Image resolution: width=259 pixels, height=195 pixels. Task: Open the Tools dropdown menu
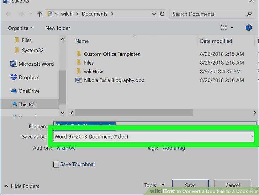pyautogui.click(x=154, y=185)
